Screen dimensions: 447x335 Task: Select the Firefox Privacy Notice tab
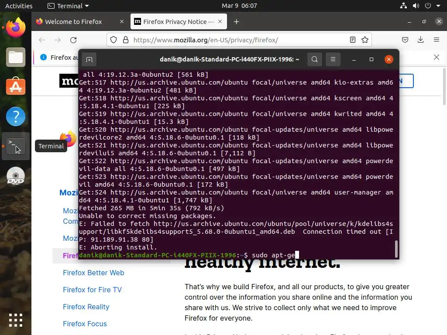[179, 22]
